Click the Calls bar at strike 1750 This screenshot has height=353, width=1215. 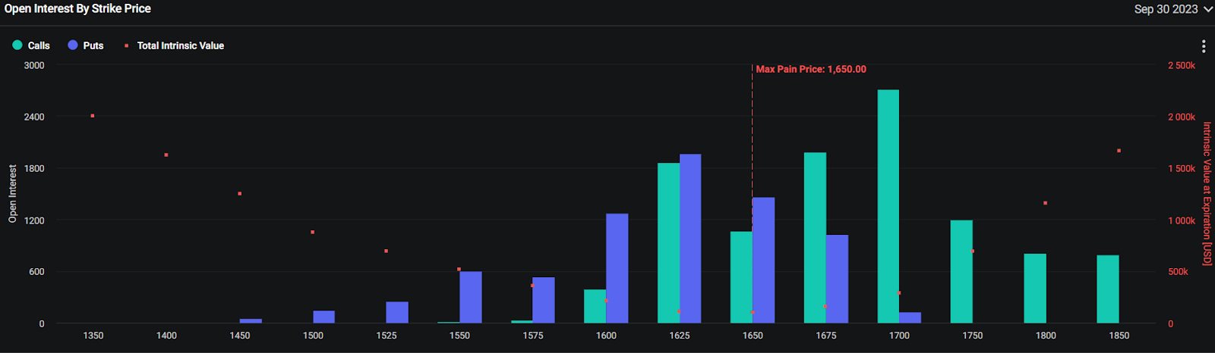click(x=961, y=272)
